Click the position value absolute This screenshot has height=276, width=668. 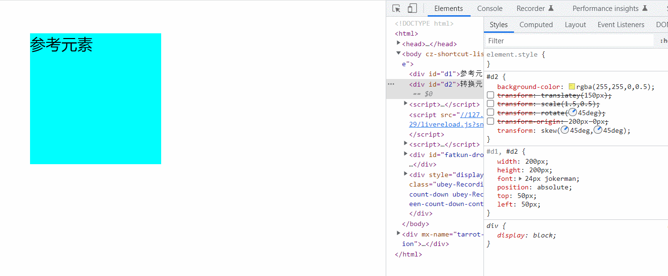pyautogui.click(x=552, y=187)
